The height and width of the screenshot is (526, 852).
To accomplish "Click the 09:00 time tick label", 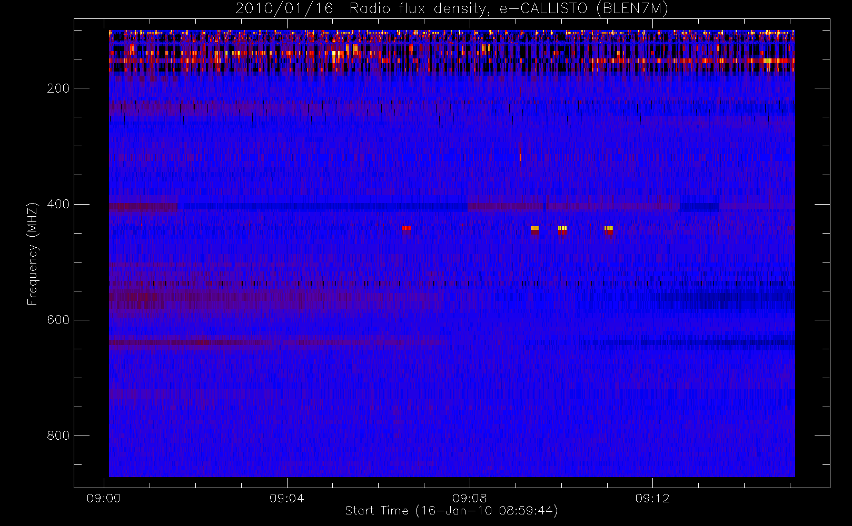I will (x=104, y=498).
